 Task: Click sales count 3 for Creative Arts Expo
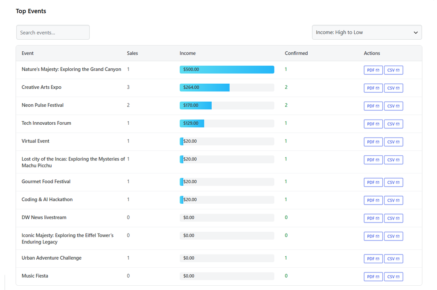coord(128,87)
